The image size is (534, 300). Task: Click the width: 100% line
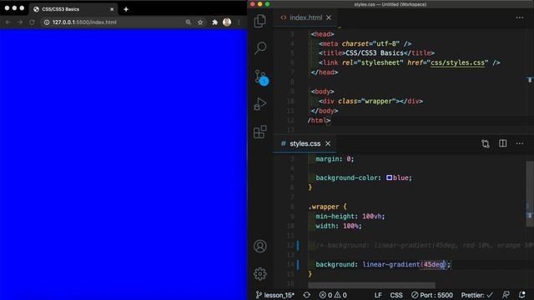339,226
